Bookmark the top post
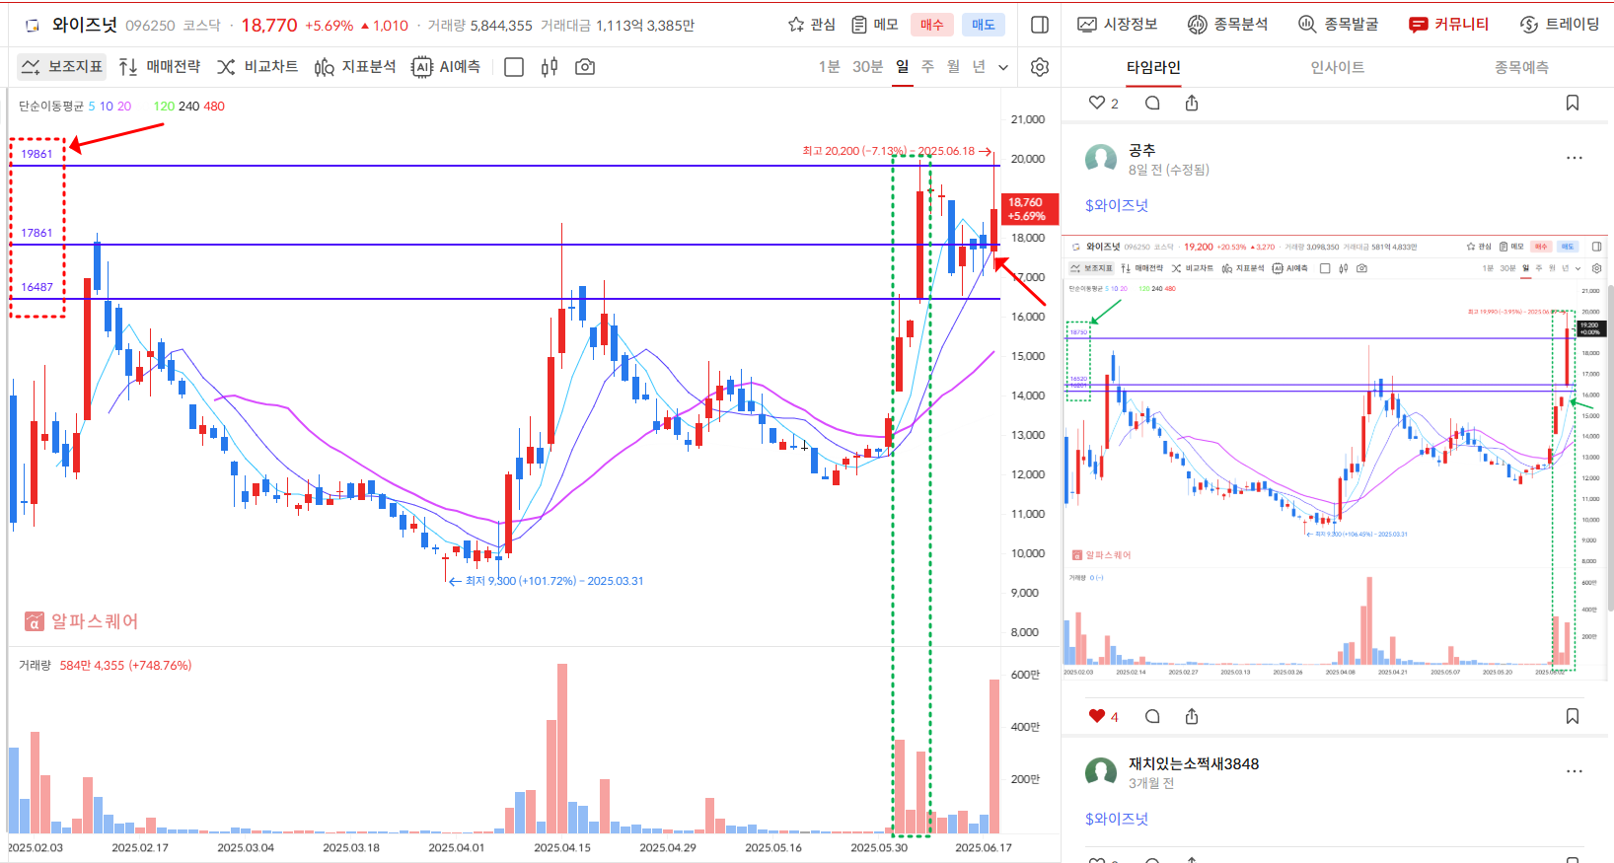Viewport: 1614px width, 863px height. coord(1573,103)
